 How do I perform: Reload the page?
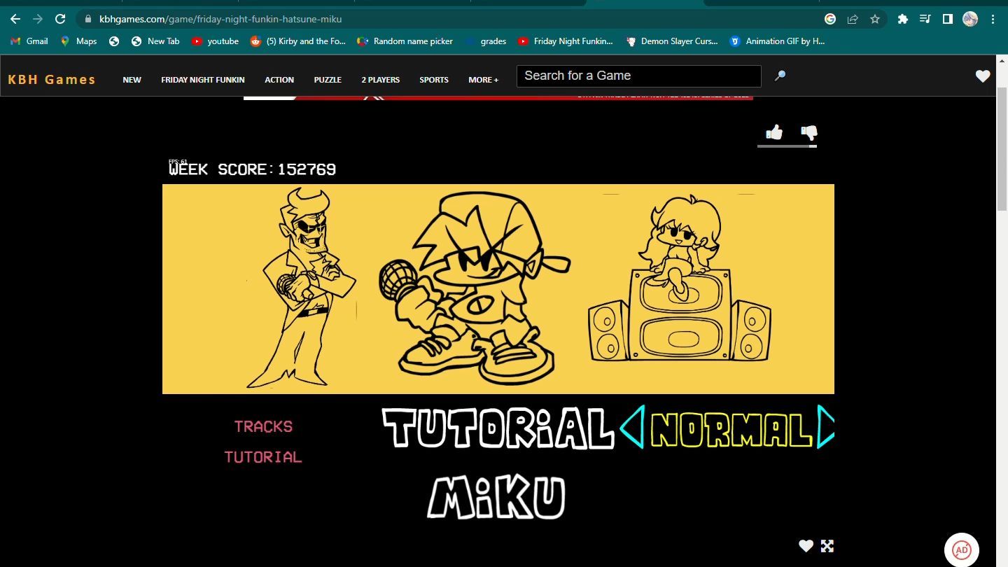pos(60,19)
